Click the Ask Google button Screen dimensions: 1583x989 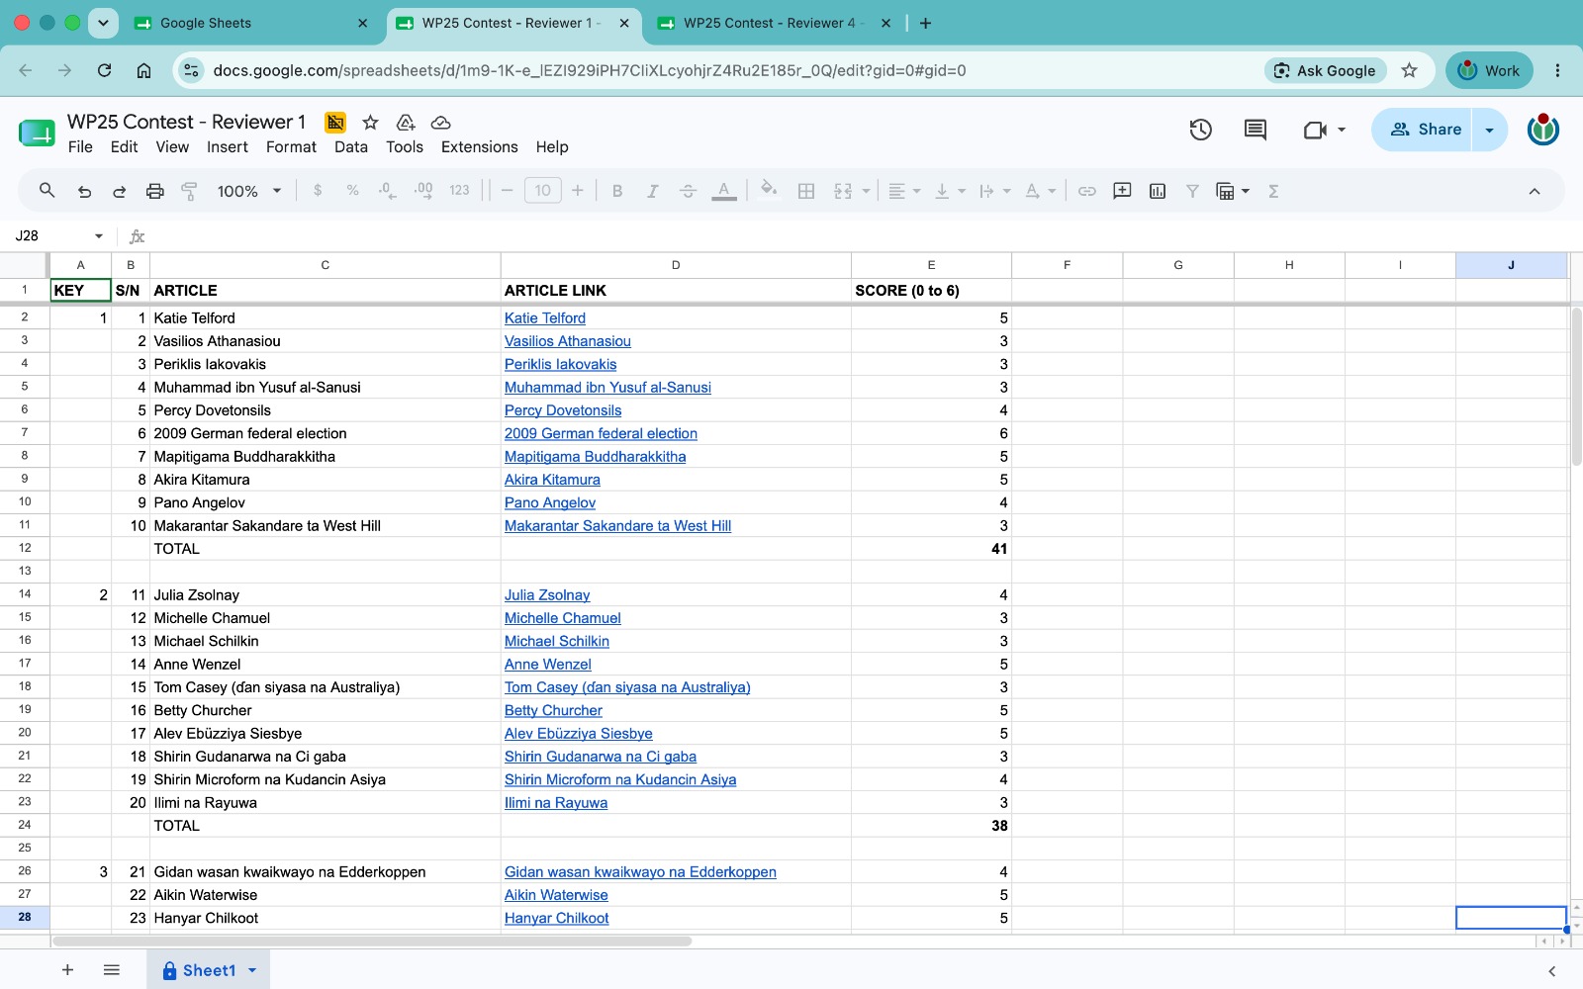coord(1326,70)
